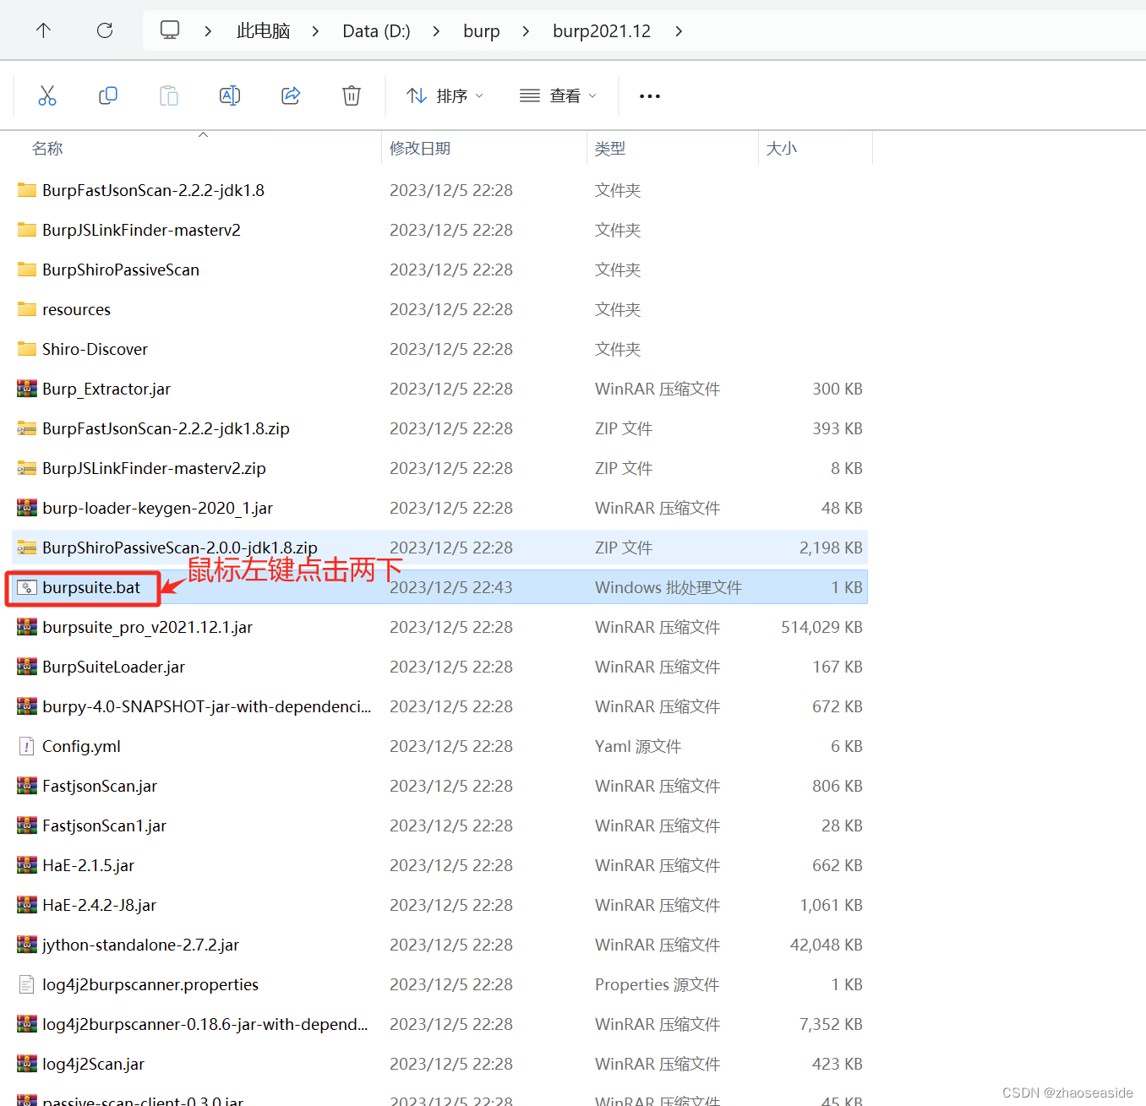Sort by the 类型 column header

coord(610,149)
